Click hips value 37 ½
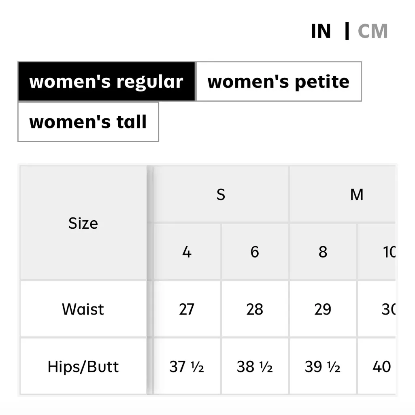 click(x=186, y=367)
